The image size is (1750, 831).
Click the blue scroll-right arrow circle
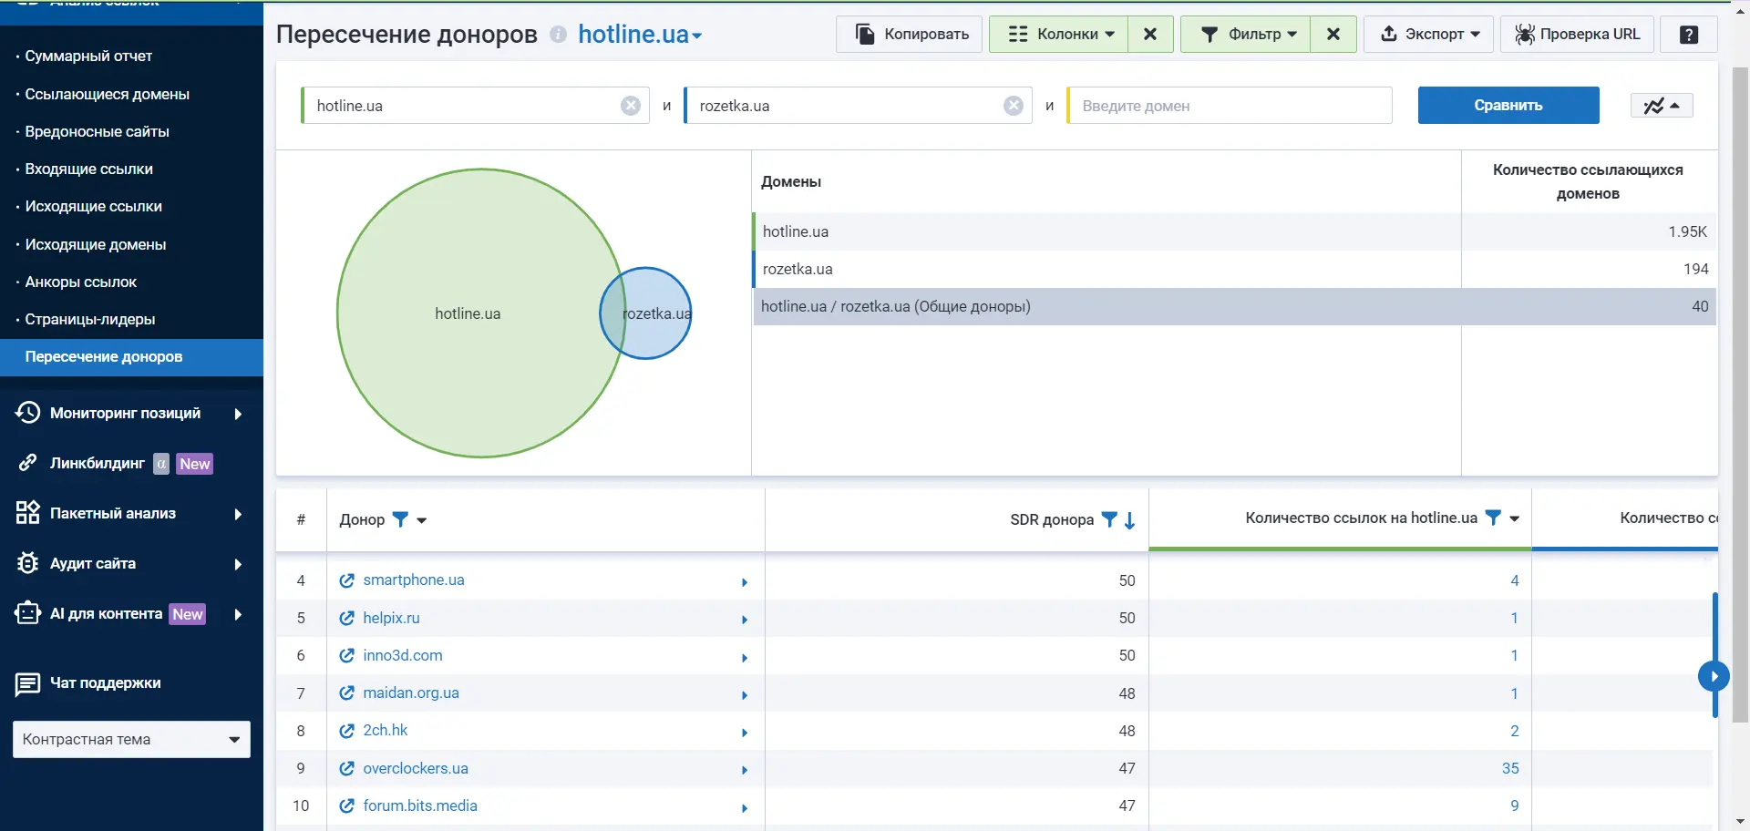point(1714,676)
